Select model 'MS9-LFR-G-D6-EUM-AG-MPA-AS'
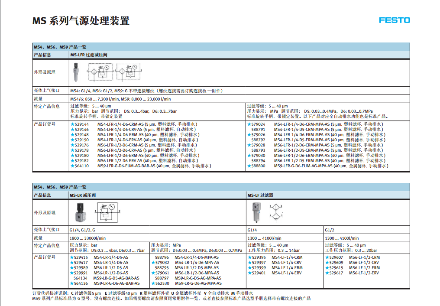 tap(303, 166)
